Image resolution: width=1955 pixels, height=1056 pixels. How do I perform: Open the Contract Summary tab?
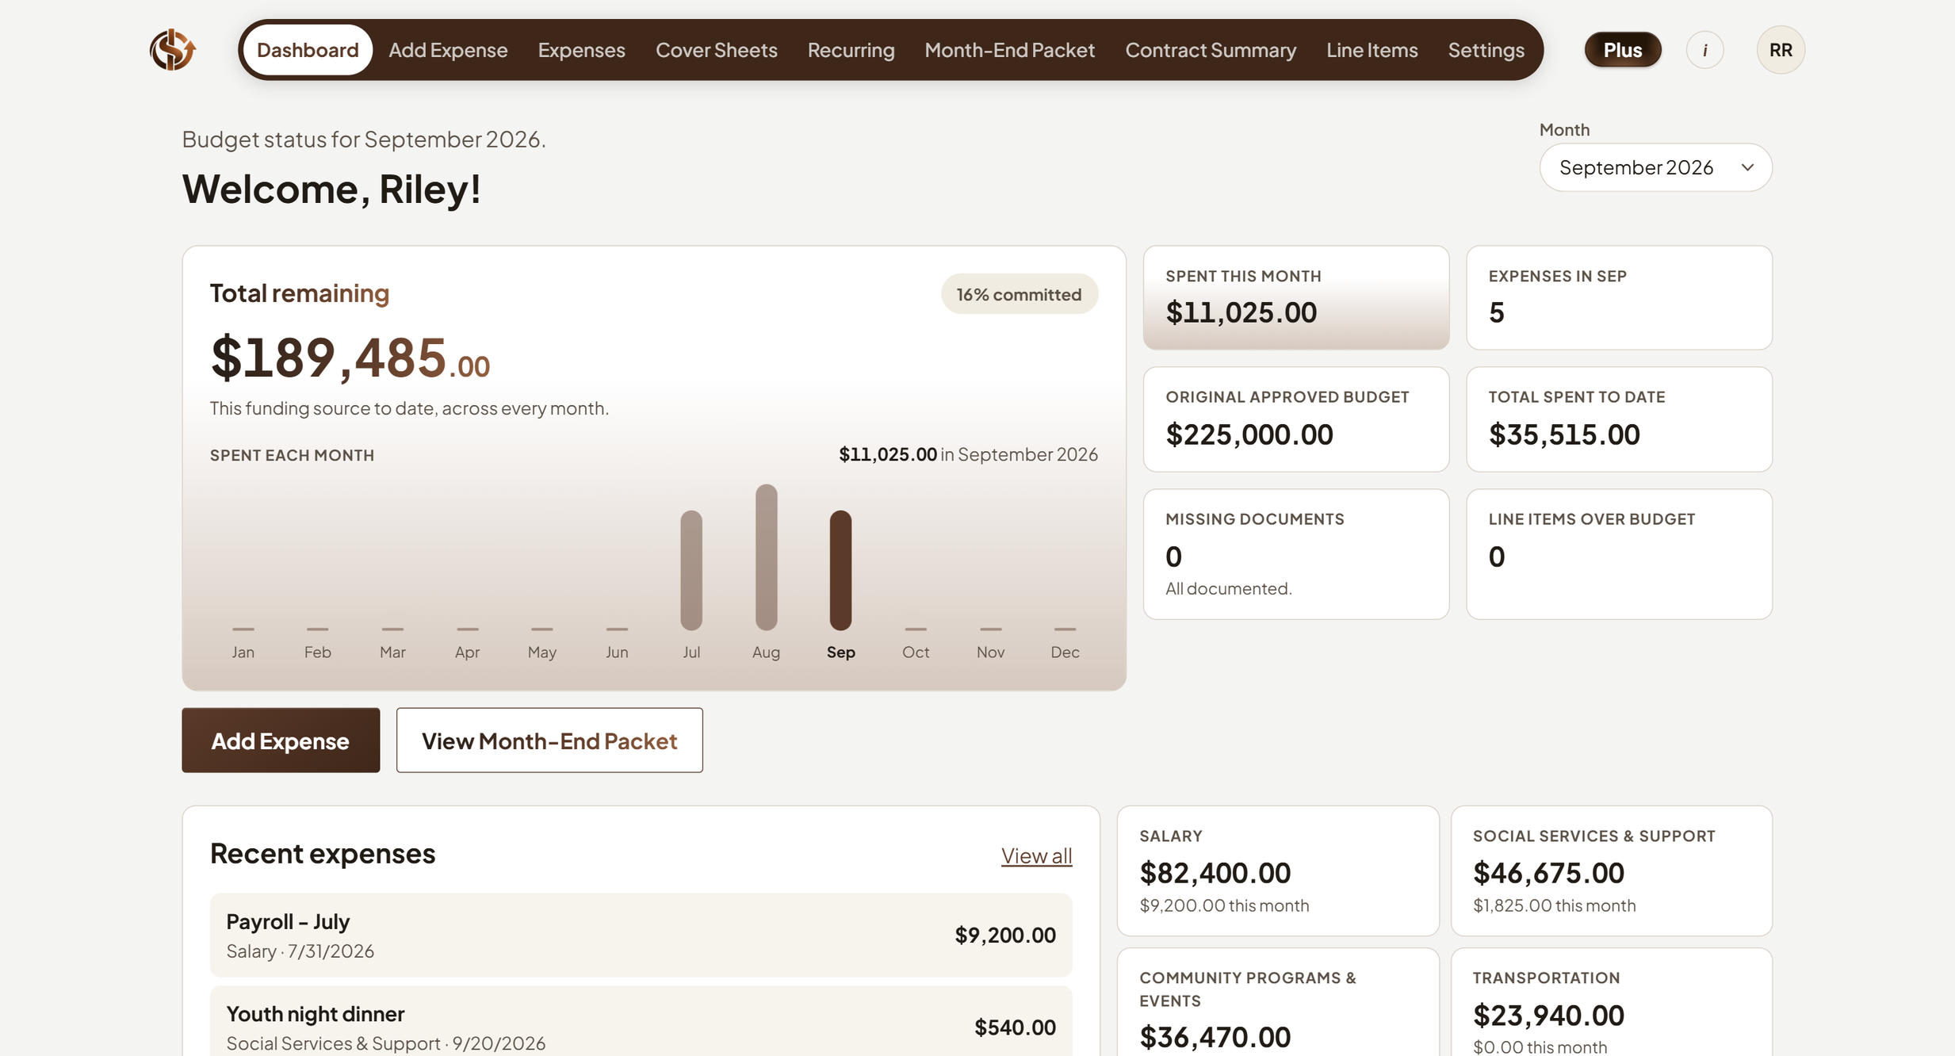pos(1211,50)
